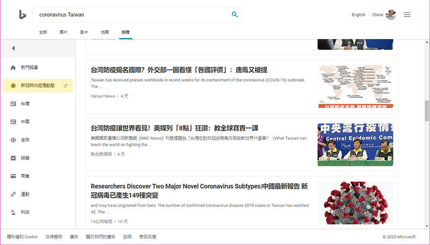Click the home icon for 熱門報導
The image size is (430, 245).
[13, 67]
